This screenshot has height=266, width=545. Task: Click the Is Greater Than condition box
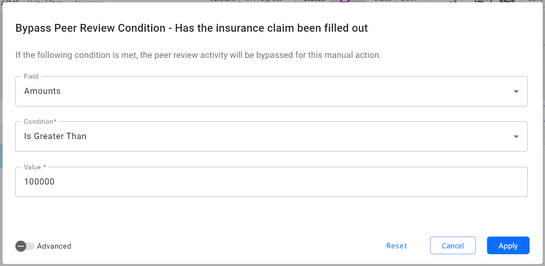[x=262, y=136]
